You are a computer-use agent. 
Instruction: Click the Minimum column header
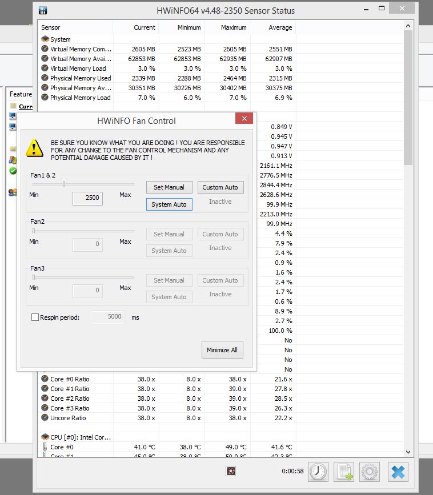182,27
